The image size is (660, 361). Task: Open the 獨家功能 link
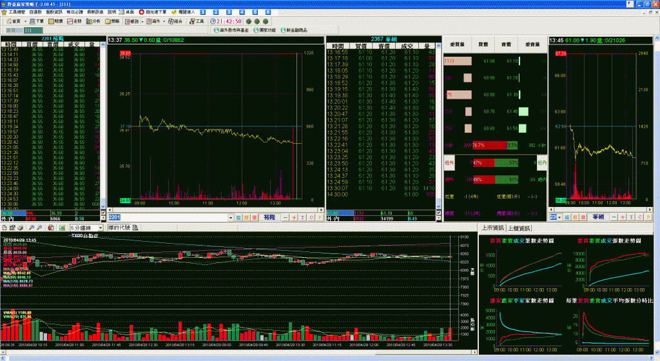(x=264, y=30)
